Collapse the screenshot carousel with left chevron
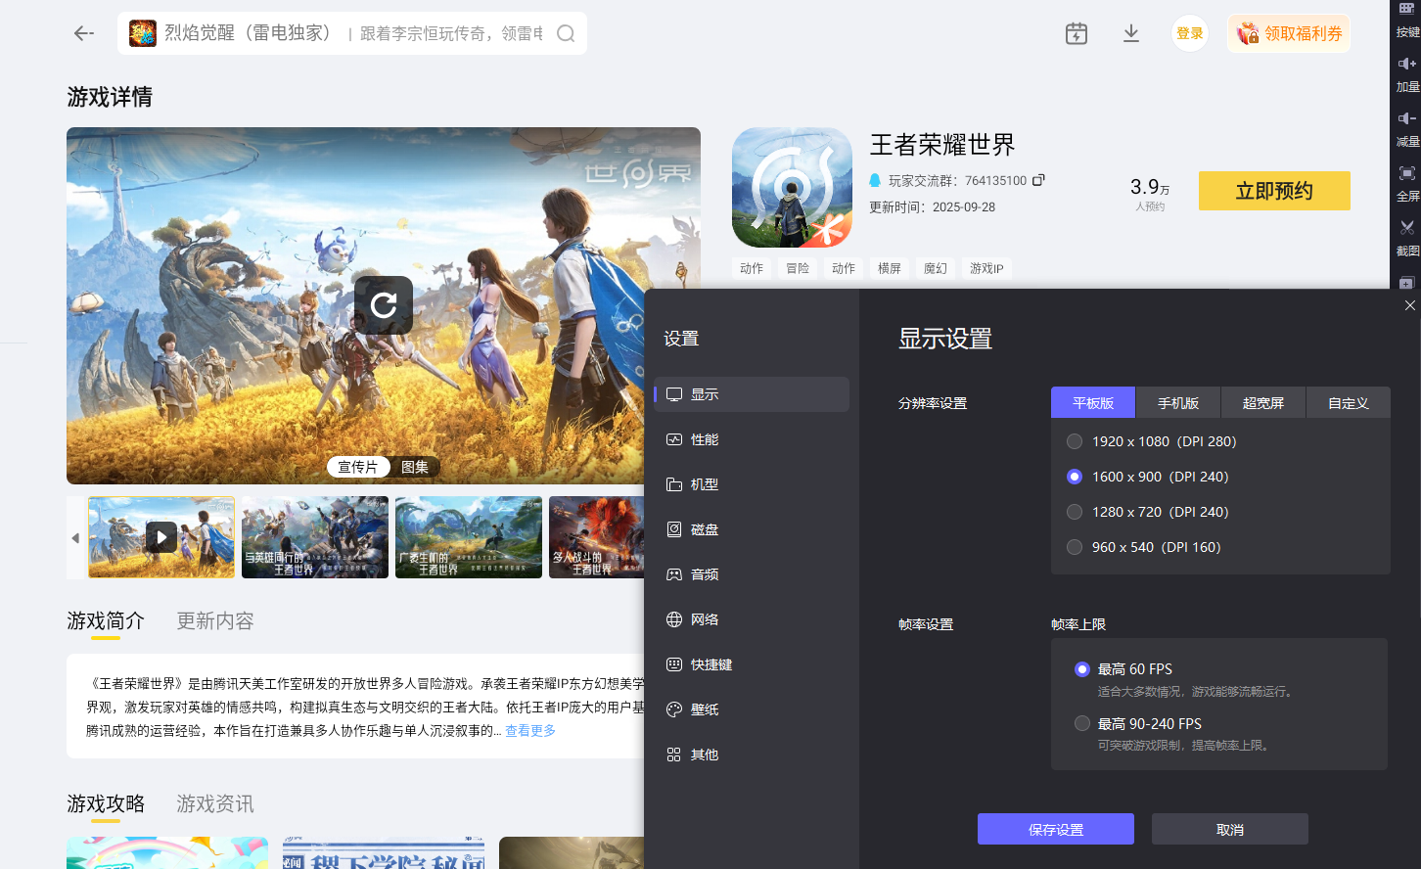Viewport: 1421px width, 869px height. (x=74, y=537)
